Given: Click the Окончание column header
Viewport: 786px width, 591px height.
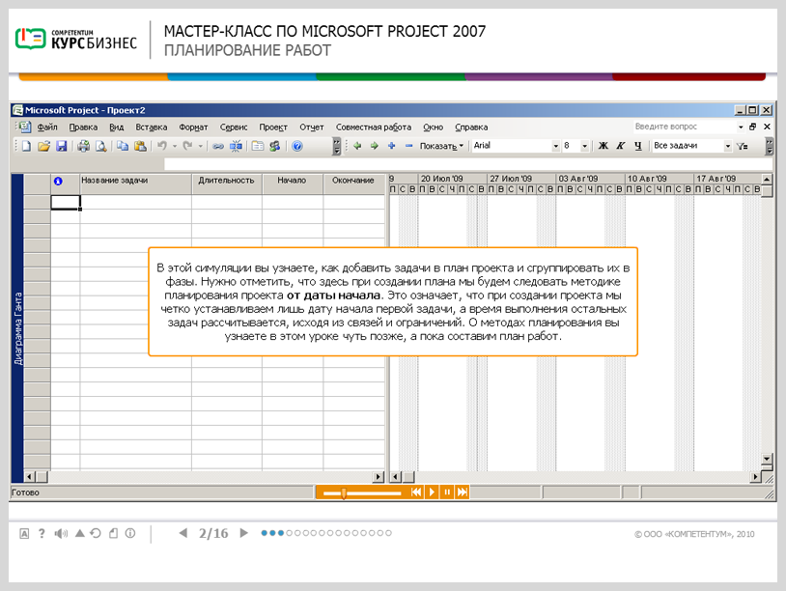Looking at the screenshot, I should pyautogui.click(x=353, y=184).
